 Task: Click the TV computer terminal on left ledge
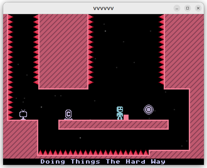23,115
